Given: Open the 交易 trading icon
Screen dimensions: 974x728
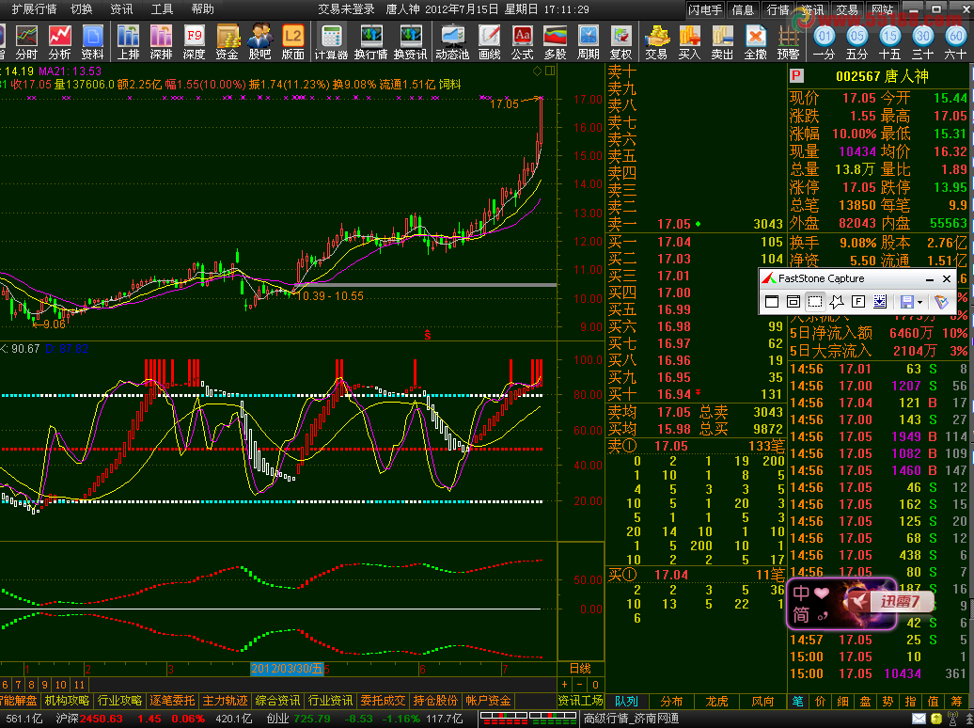Looking at the screenshot, I should tap(656, 42).
